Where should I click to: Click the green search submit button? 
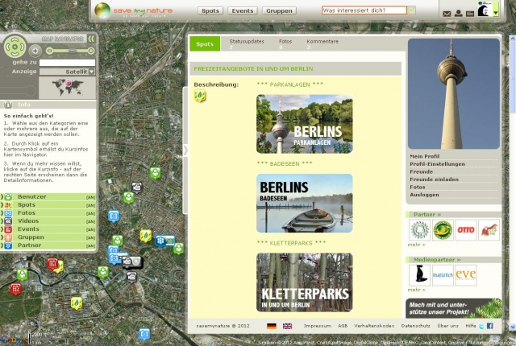(x=411, y=10)
